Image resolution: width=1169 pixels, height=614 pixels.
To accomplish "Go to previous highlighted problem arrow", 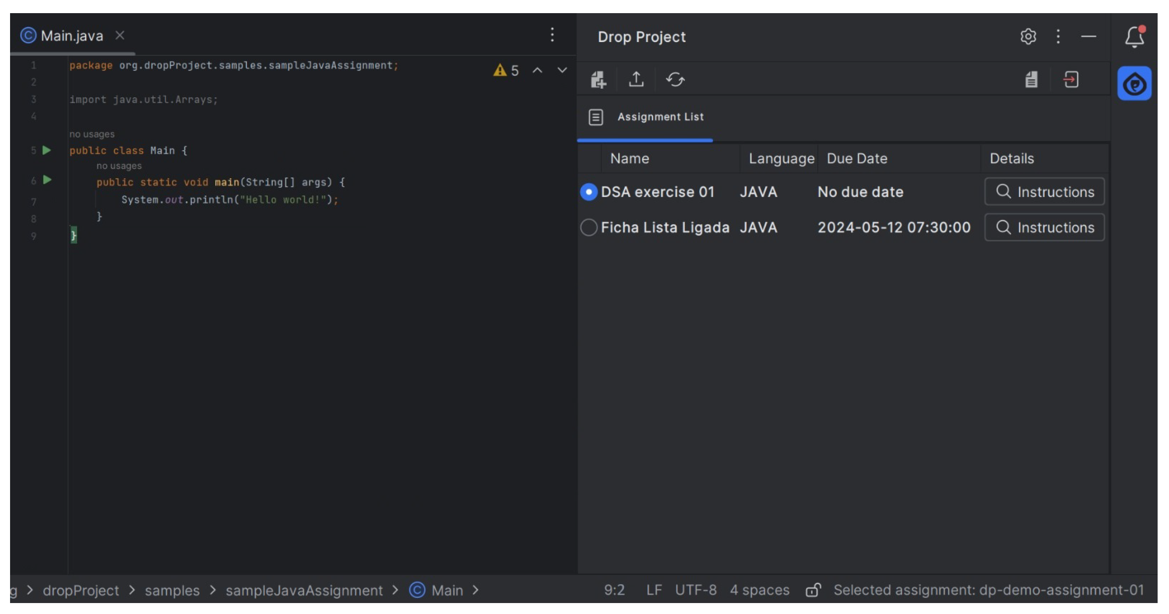I will point(537,71).
